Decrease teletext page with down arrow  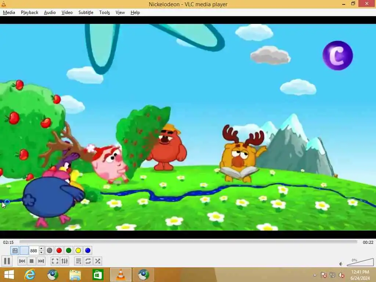(x=41, y=253)
